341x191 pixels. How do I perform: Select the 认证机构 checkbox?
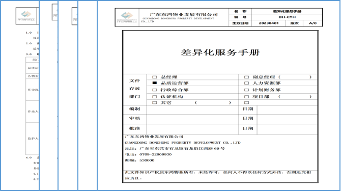[x=154, y=97]
